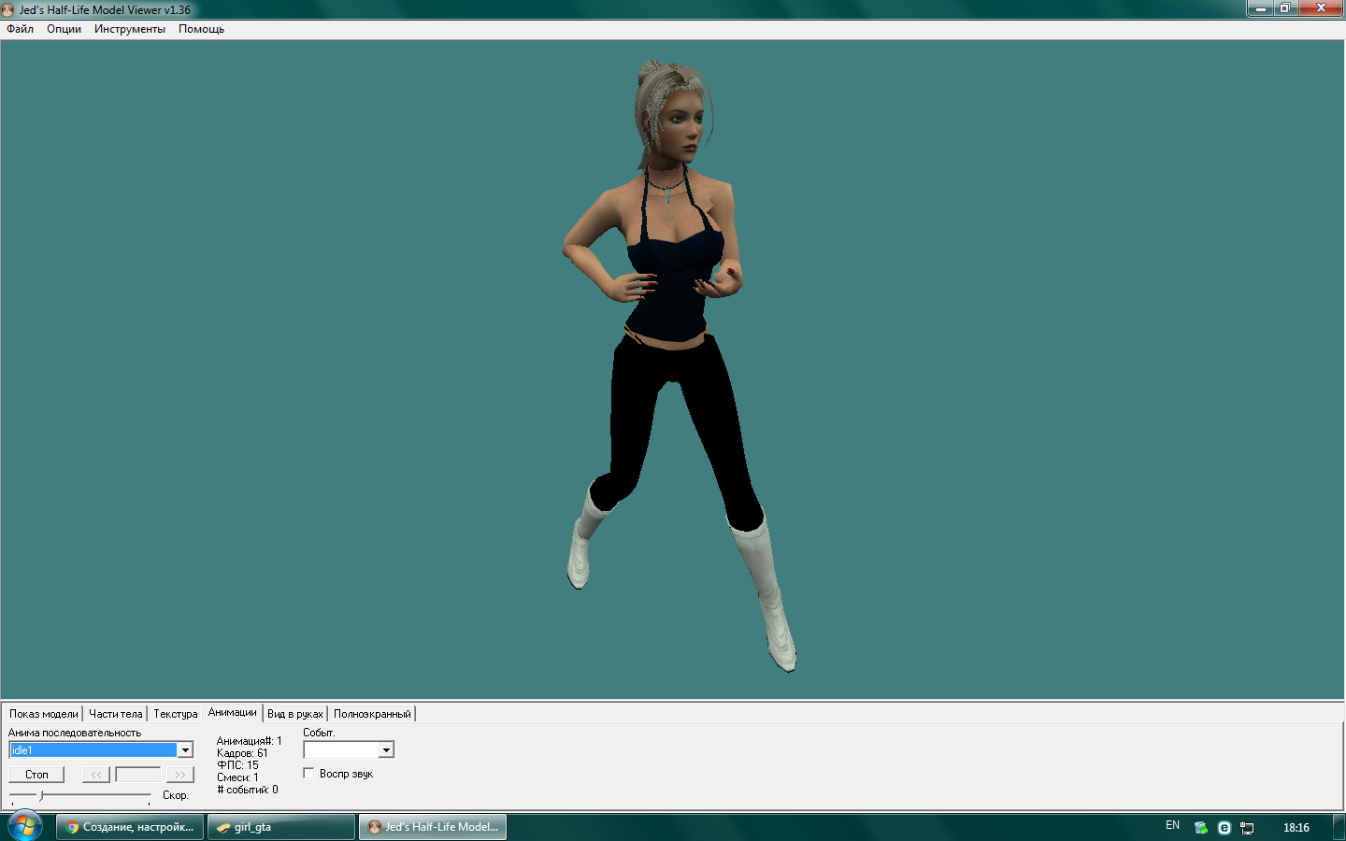The width and height of the screenshot is (1346, 841).
Task: Click the 18:16 system clock
Action: 1296,828
